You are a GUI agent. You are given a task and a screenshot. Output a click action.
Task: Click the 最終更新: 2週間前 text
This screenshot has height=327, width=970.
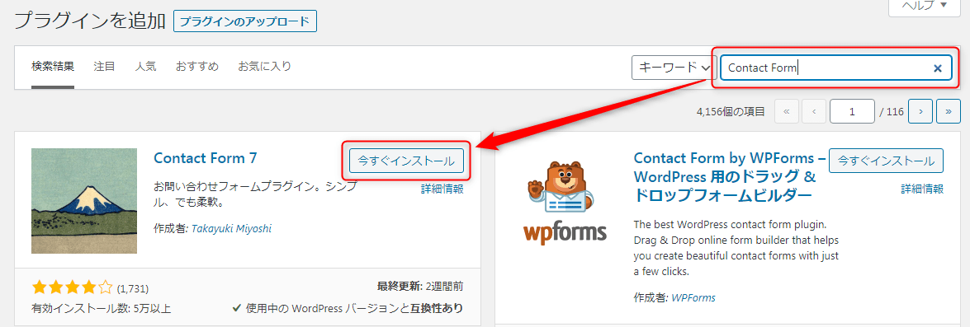[420, 287]
